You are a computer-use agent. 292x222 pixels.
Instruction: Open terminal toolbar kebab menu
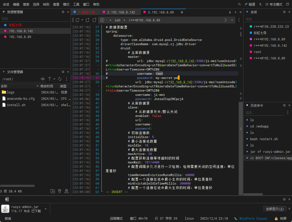click(239, 20)
